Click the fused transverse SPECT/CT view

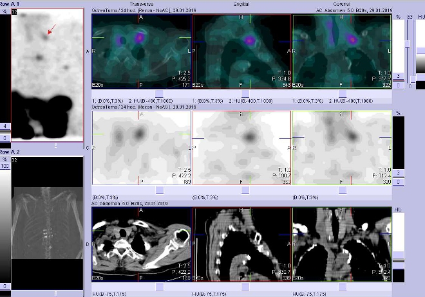click(142, 50)
